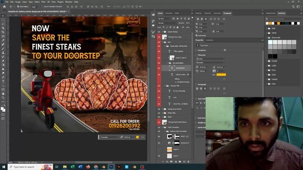Click the reset transform icon in Properties

pyautogui.click(x=225, y=50)
